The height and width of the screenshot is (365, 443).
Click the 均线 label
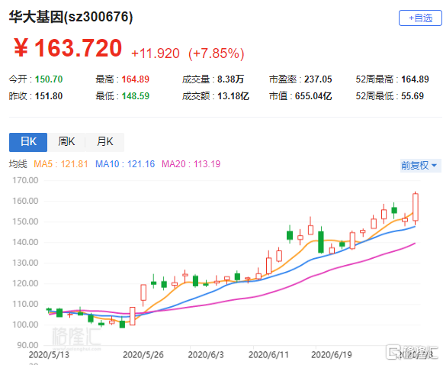tap(18, 164)
